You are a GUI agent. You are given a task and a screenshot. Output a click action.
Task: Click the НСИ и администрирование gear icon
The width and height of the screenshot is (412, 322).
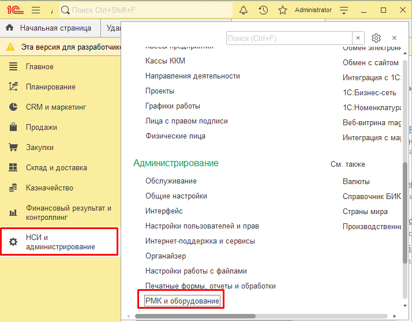(x=13, y=242)
